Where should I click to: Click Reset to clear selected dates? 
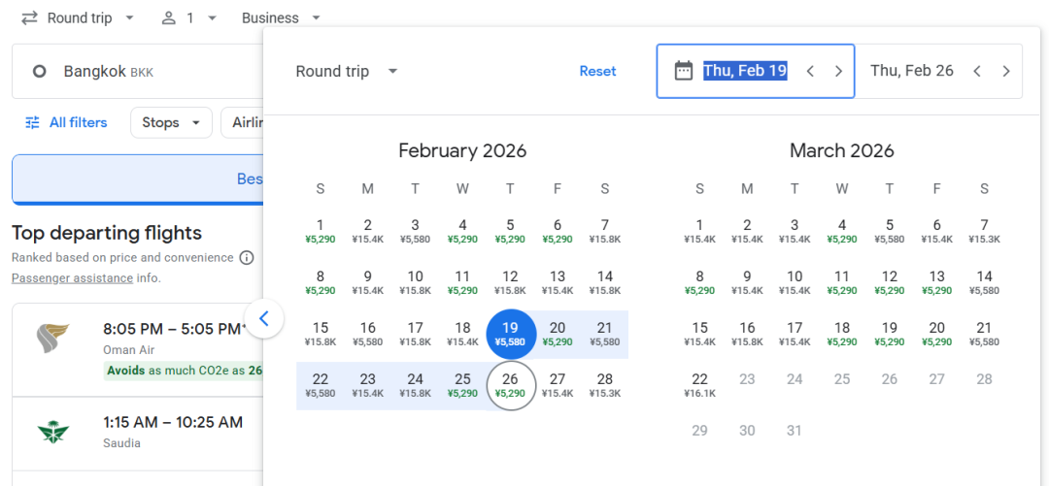[x=597, y=71]
